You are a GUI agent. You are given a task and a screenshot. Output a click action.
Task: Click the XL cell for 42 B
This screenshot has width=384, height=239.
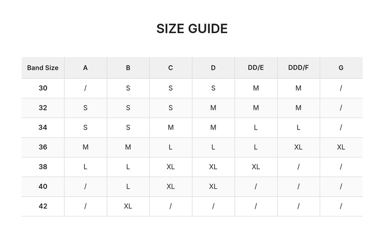pyautogui.click(x=128, y=206)
